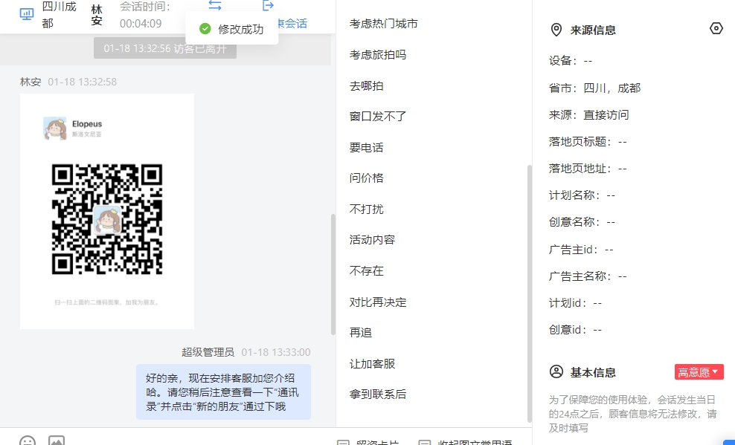Click the monitor device icon beside 四川成都
The image size is (735, 445).
point(27,15)
